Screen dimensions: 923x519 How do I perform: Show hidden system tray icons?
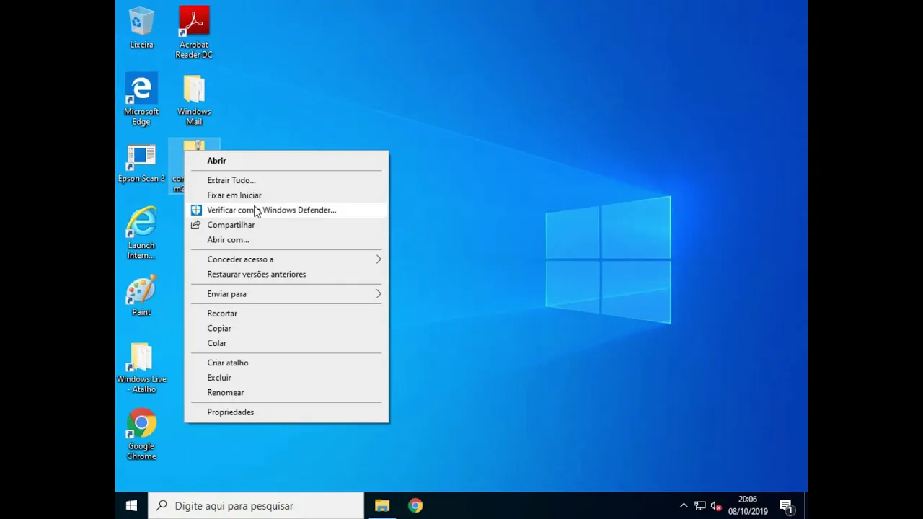click(684, 506)
